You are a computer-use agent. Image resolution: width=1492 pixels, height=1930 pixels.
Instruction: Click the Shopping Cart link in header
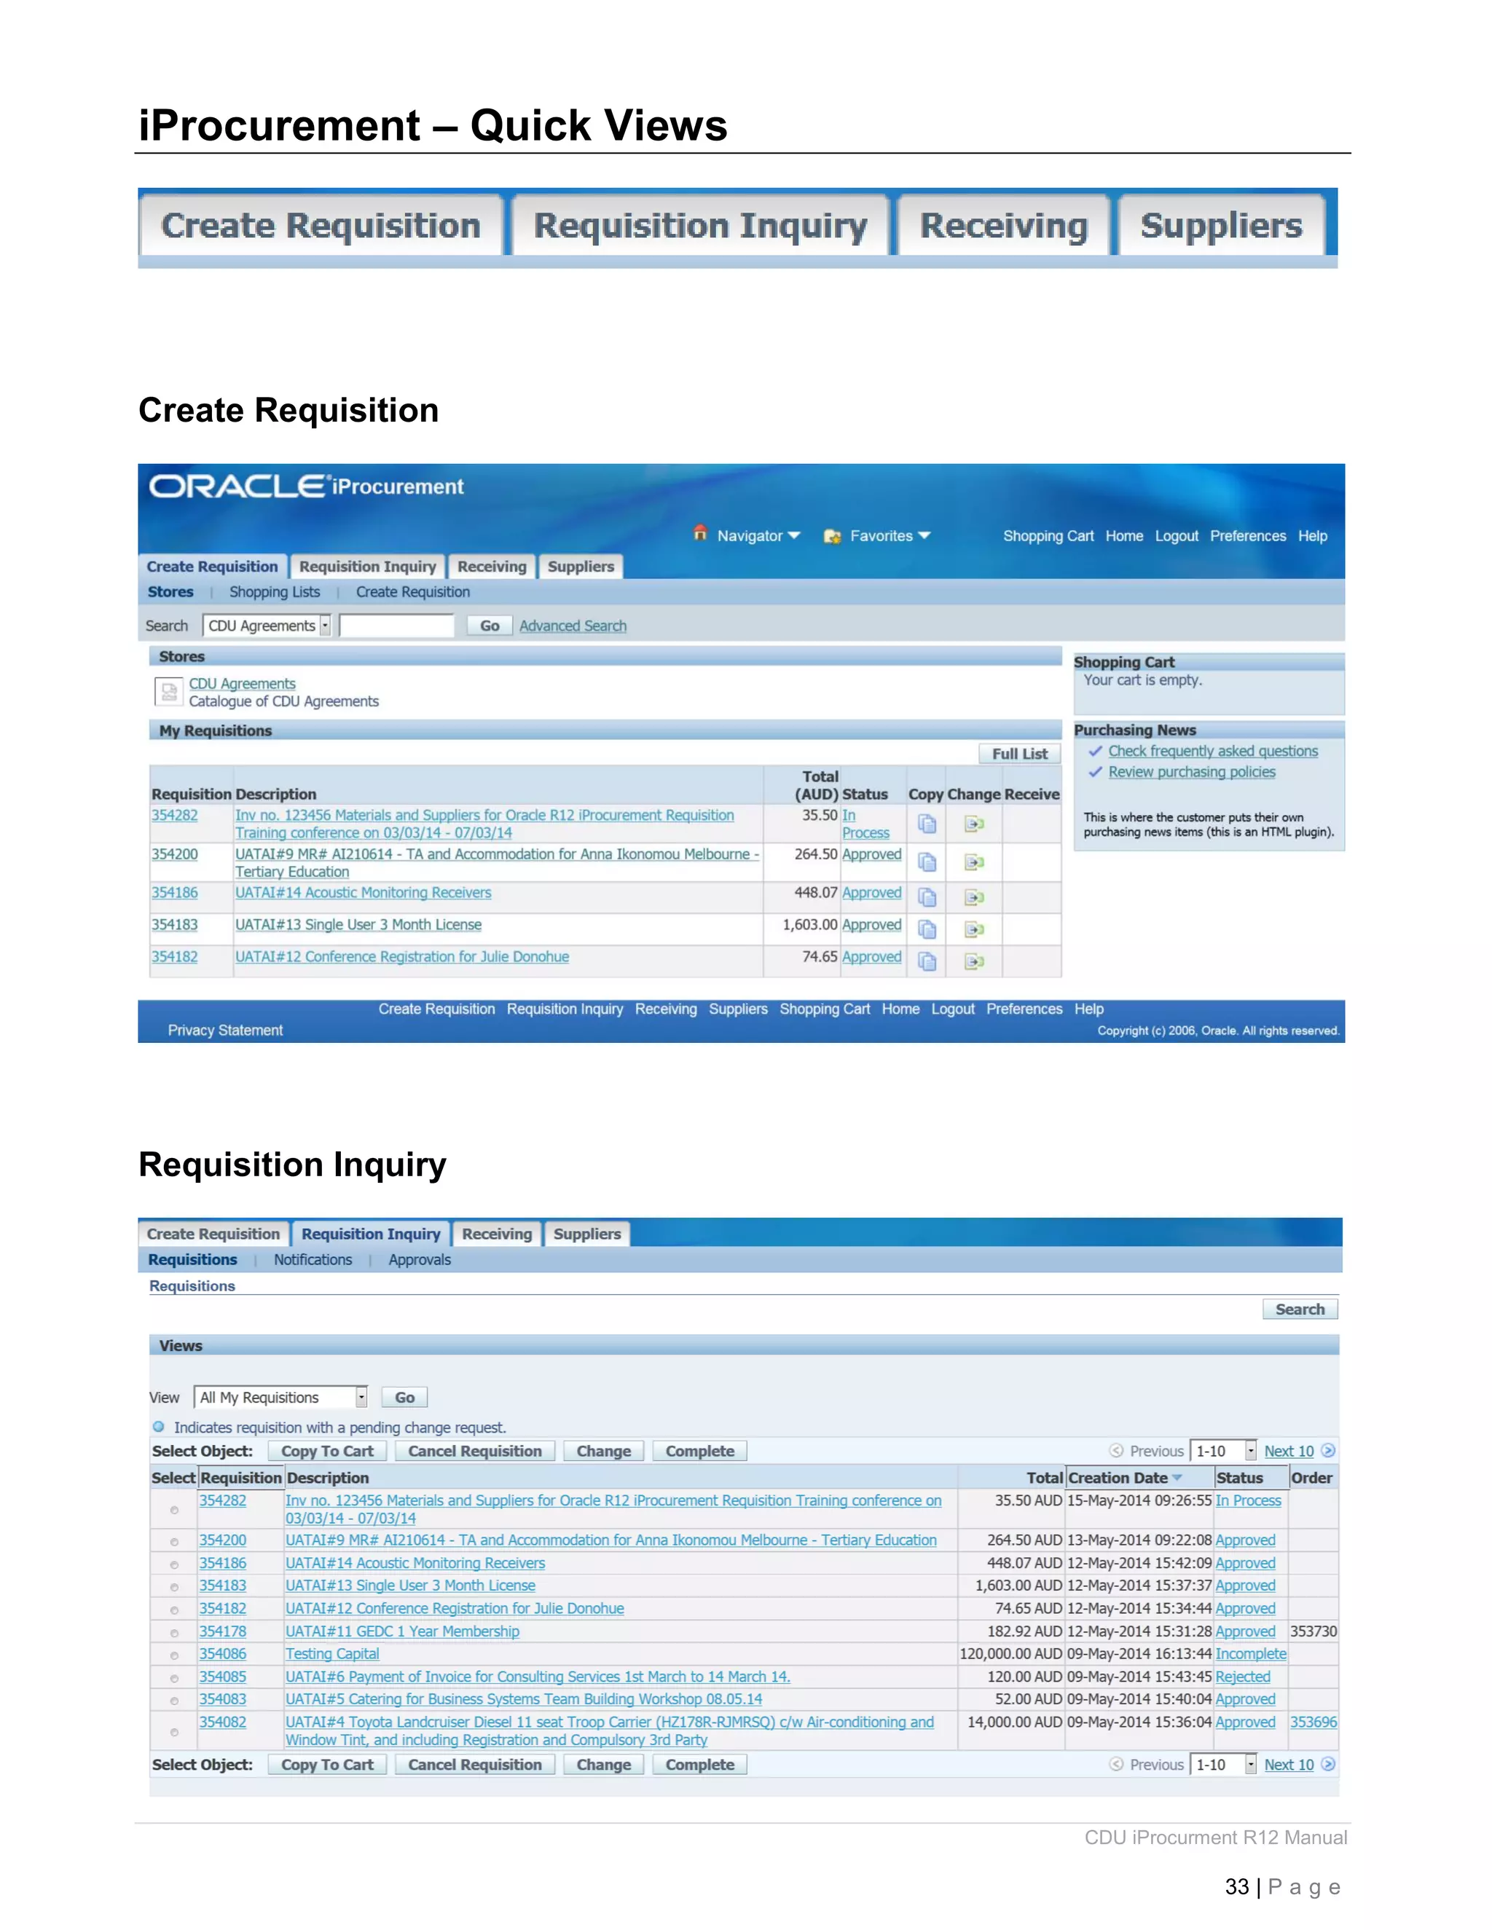pos(1048,535)
